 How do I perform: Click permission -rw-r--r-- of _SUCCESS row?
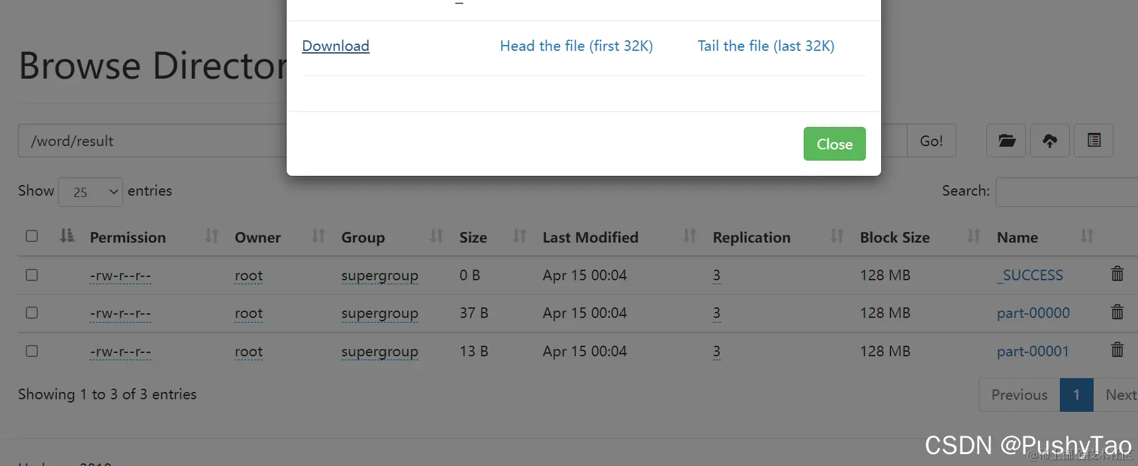pyautogui.click(x=120, y=276)
